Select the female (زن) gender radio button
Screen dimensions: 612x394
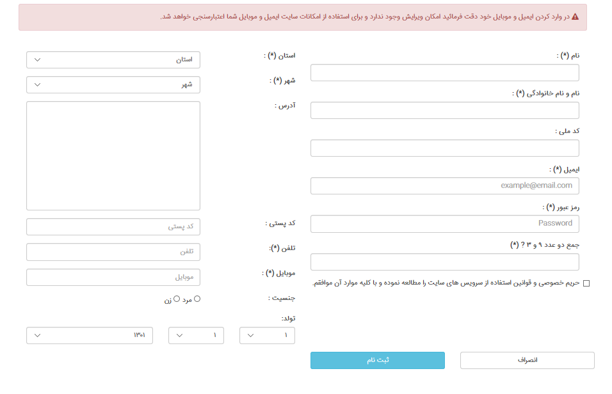click(x=177, y=299)
